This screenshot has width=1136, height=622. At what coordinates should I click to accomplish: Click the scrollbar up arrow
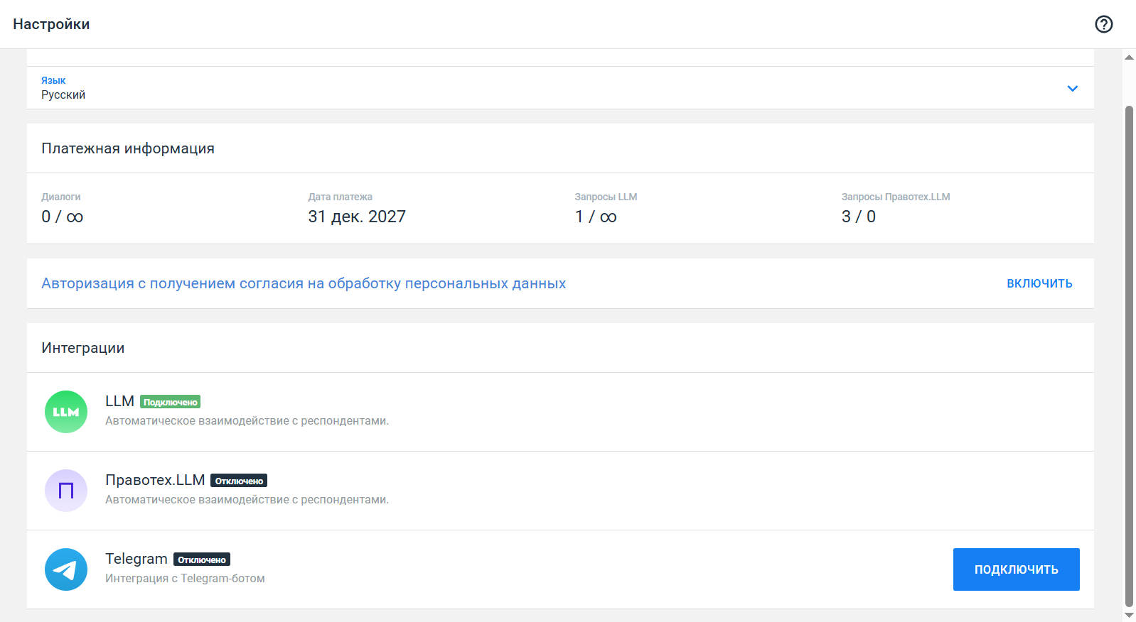(1129, 58)
